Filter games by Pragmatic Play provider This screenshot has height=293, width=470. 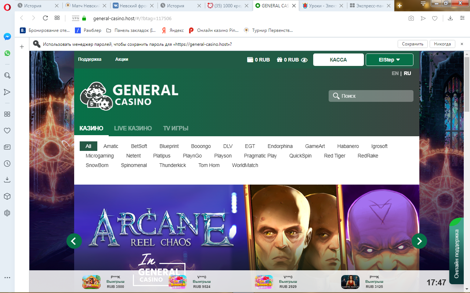point(260,155)
